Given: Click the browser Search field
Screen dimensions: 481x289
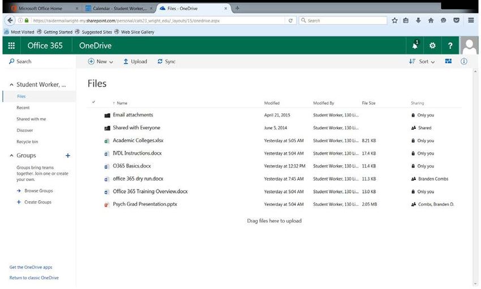Looking at the screenshot, I should tap(343, 20).
